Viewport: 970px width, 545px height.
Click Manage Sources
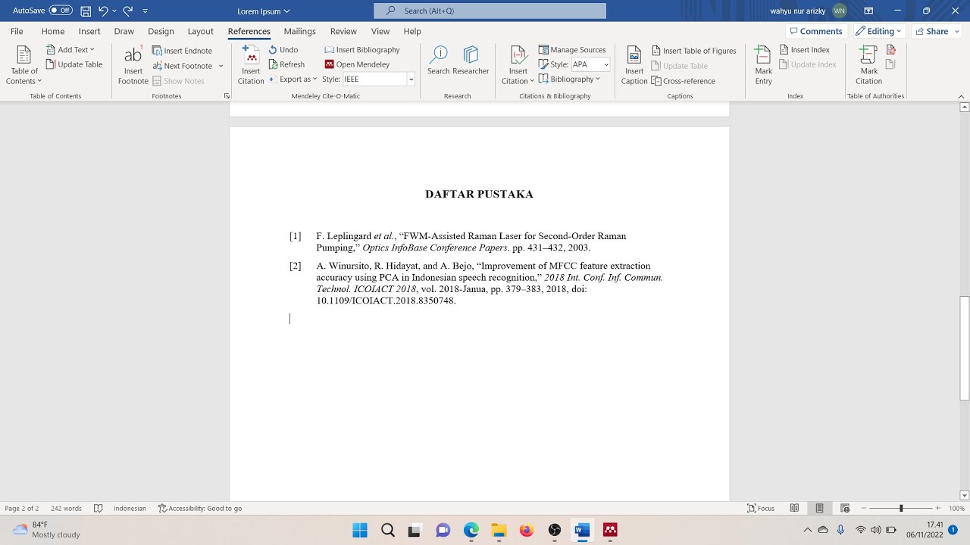pyautogui.click(x=572, y=50)
